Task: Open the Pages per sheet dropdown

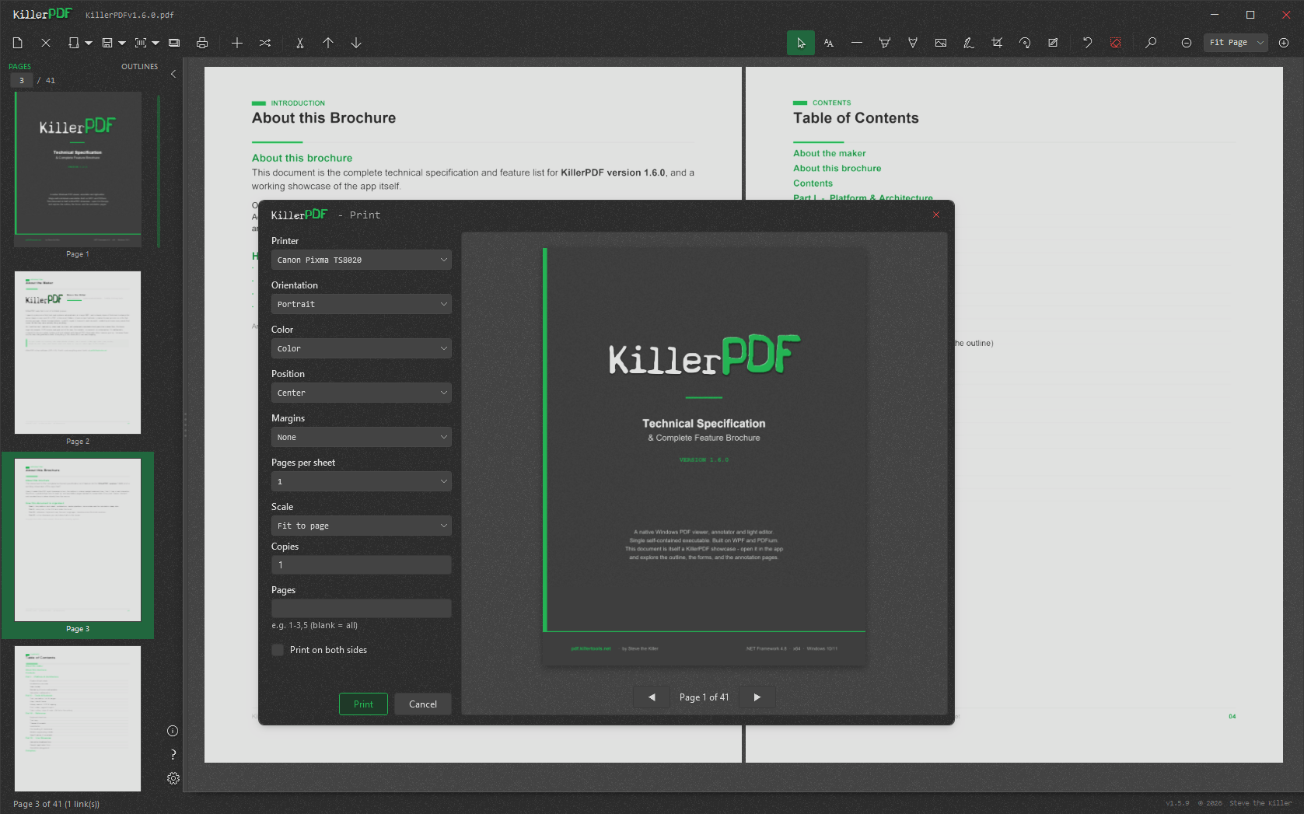Action: (362, 481)
